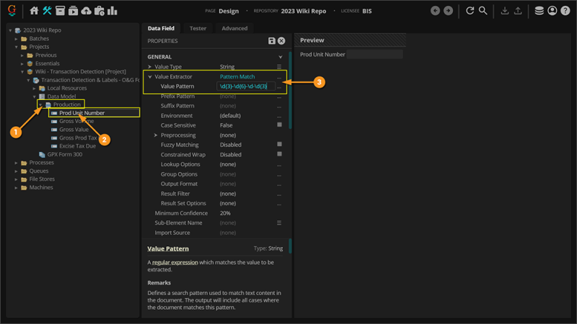Viewport: 577px width, 324px height.
Task: Save properties with the disk icon
Action: [272, 41]
